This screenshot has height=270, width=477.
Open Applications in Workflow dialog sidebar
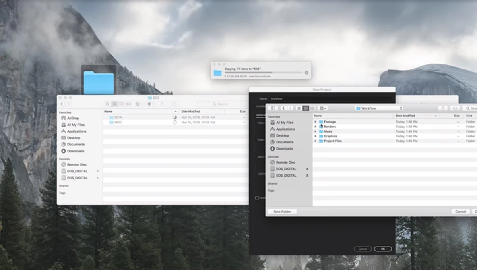pyautogui.click(x=285, y=129)
